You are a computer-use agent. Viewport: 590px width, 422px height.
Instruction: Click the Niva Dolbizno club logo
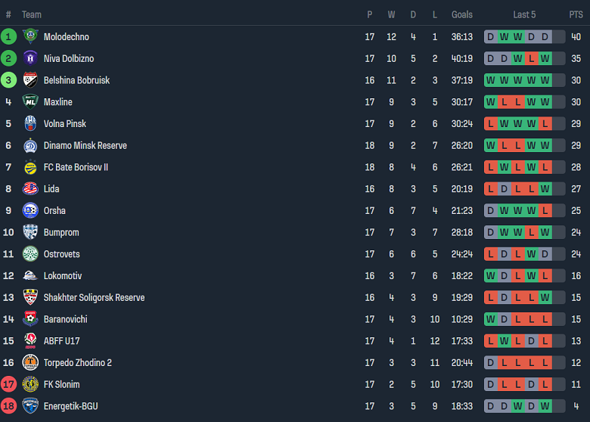coord(30,58)
